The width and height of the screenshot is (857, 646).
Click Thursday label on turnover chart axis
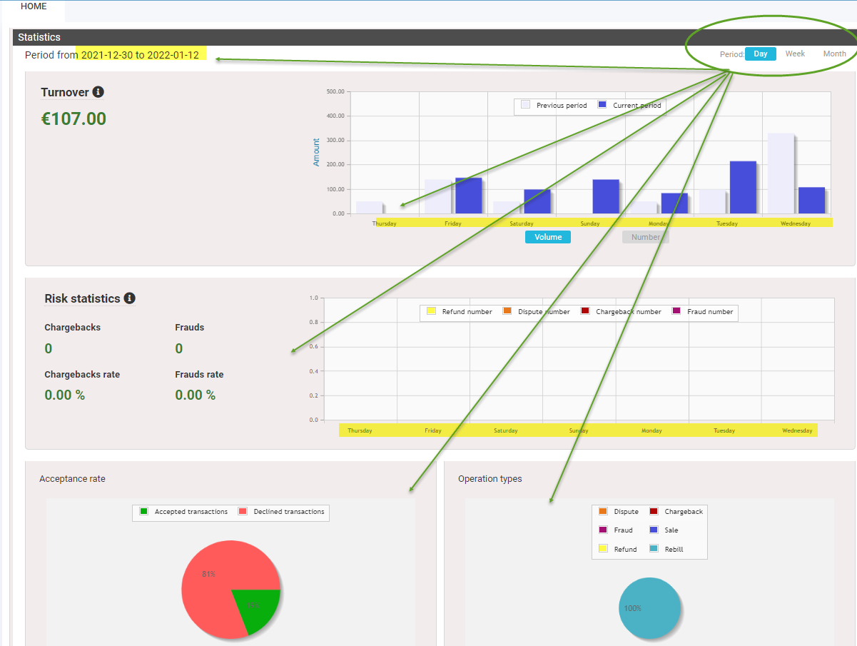tap(384, 223)
